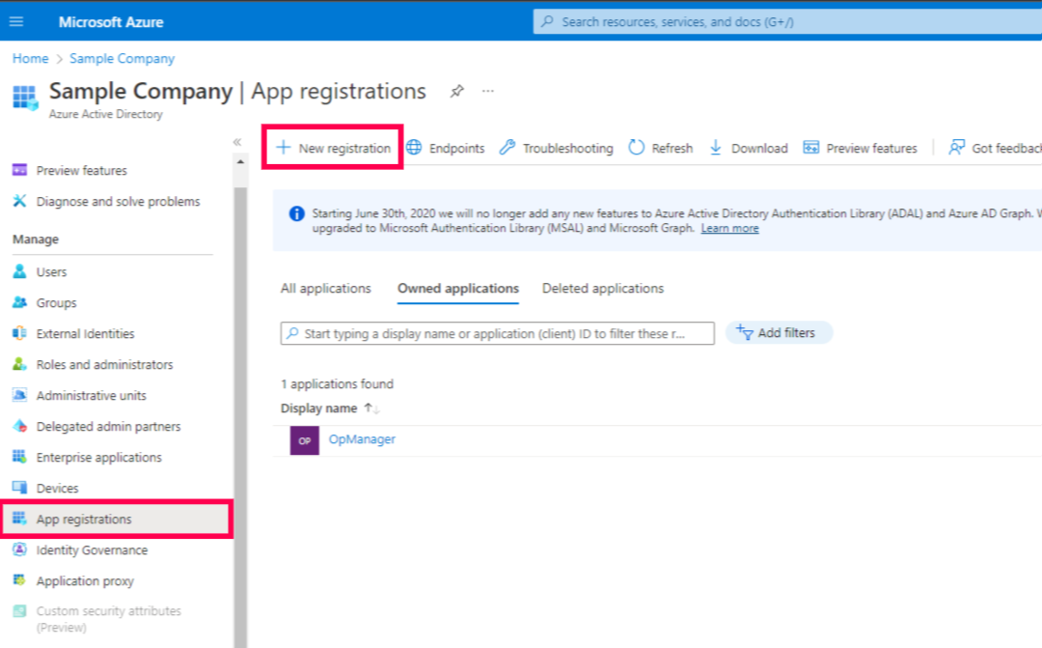This screenshot has width=1042, height=648.
Task: Send feedback via Got feedback
Action: (1003, 148)
